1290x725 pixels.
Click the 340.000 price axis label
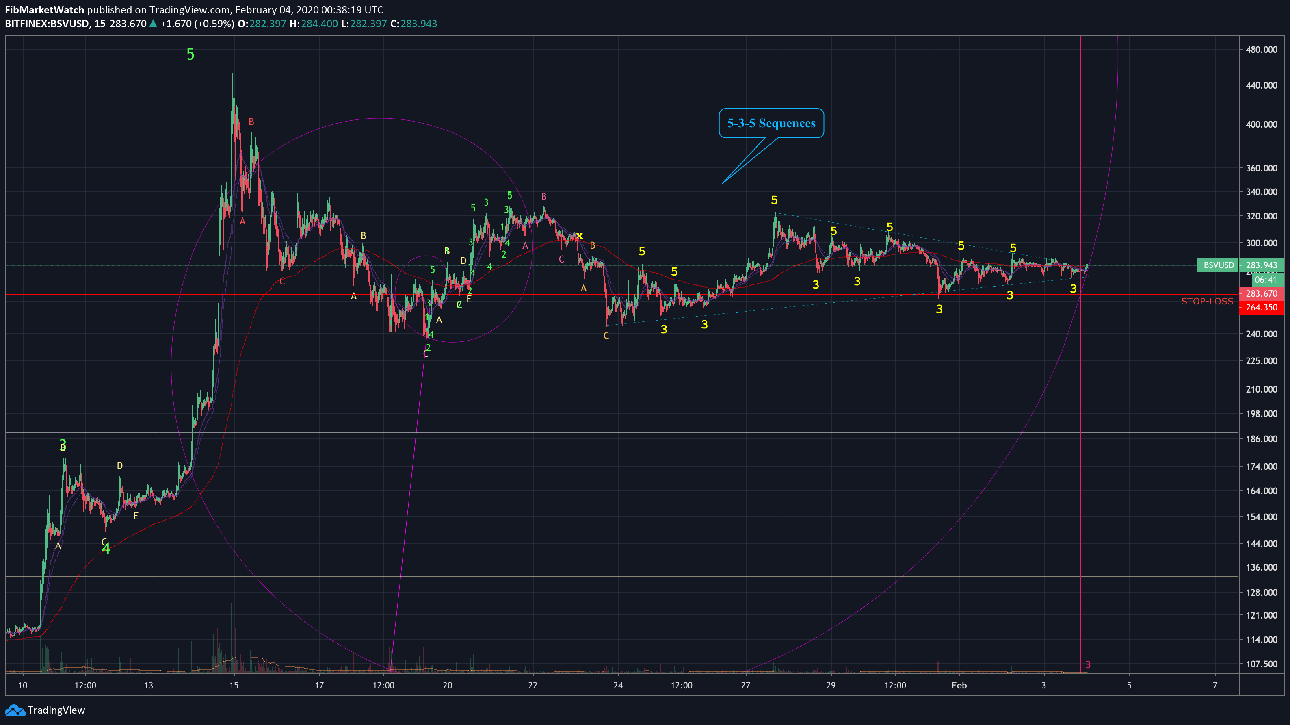[x=1262, y=192]
